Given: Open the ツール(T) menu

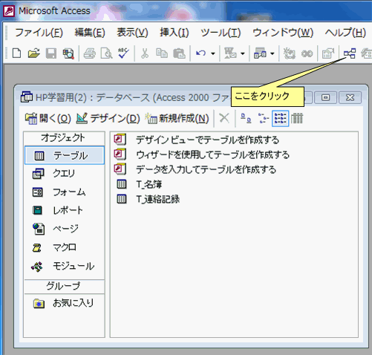Looking at the screenshot, I should point(221,33).
